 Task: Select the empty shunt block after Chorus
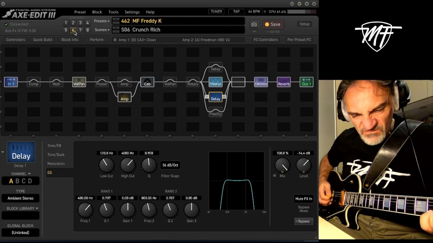tap(238, 82)
